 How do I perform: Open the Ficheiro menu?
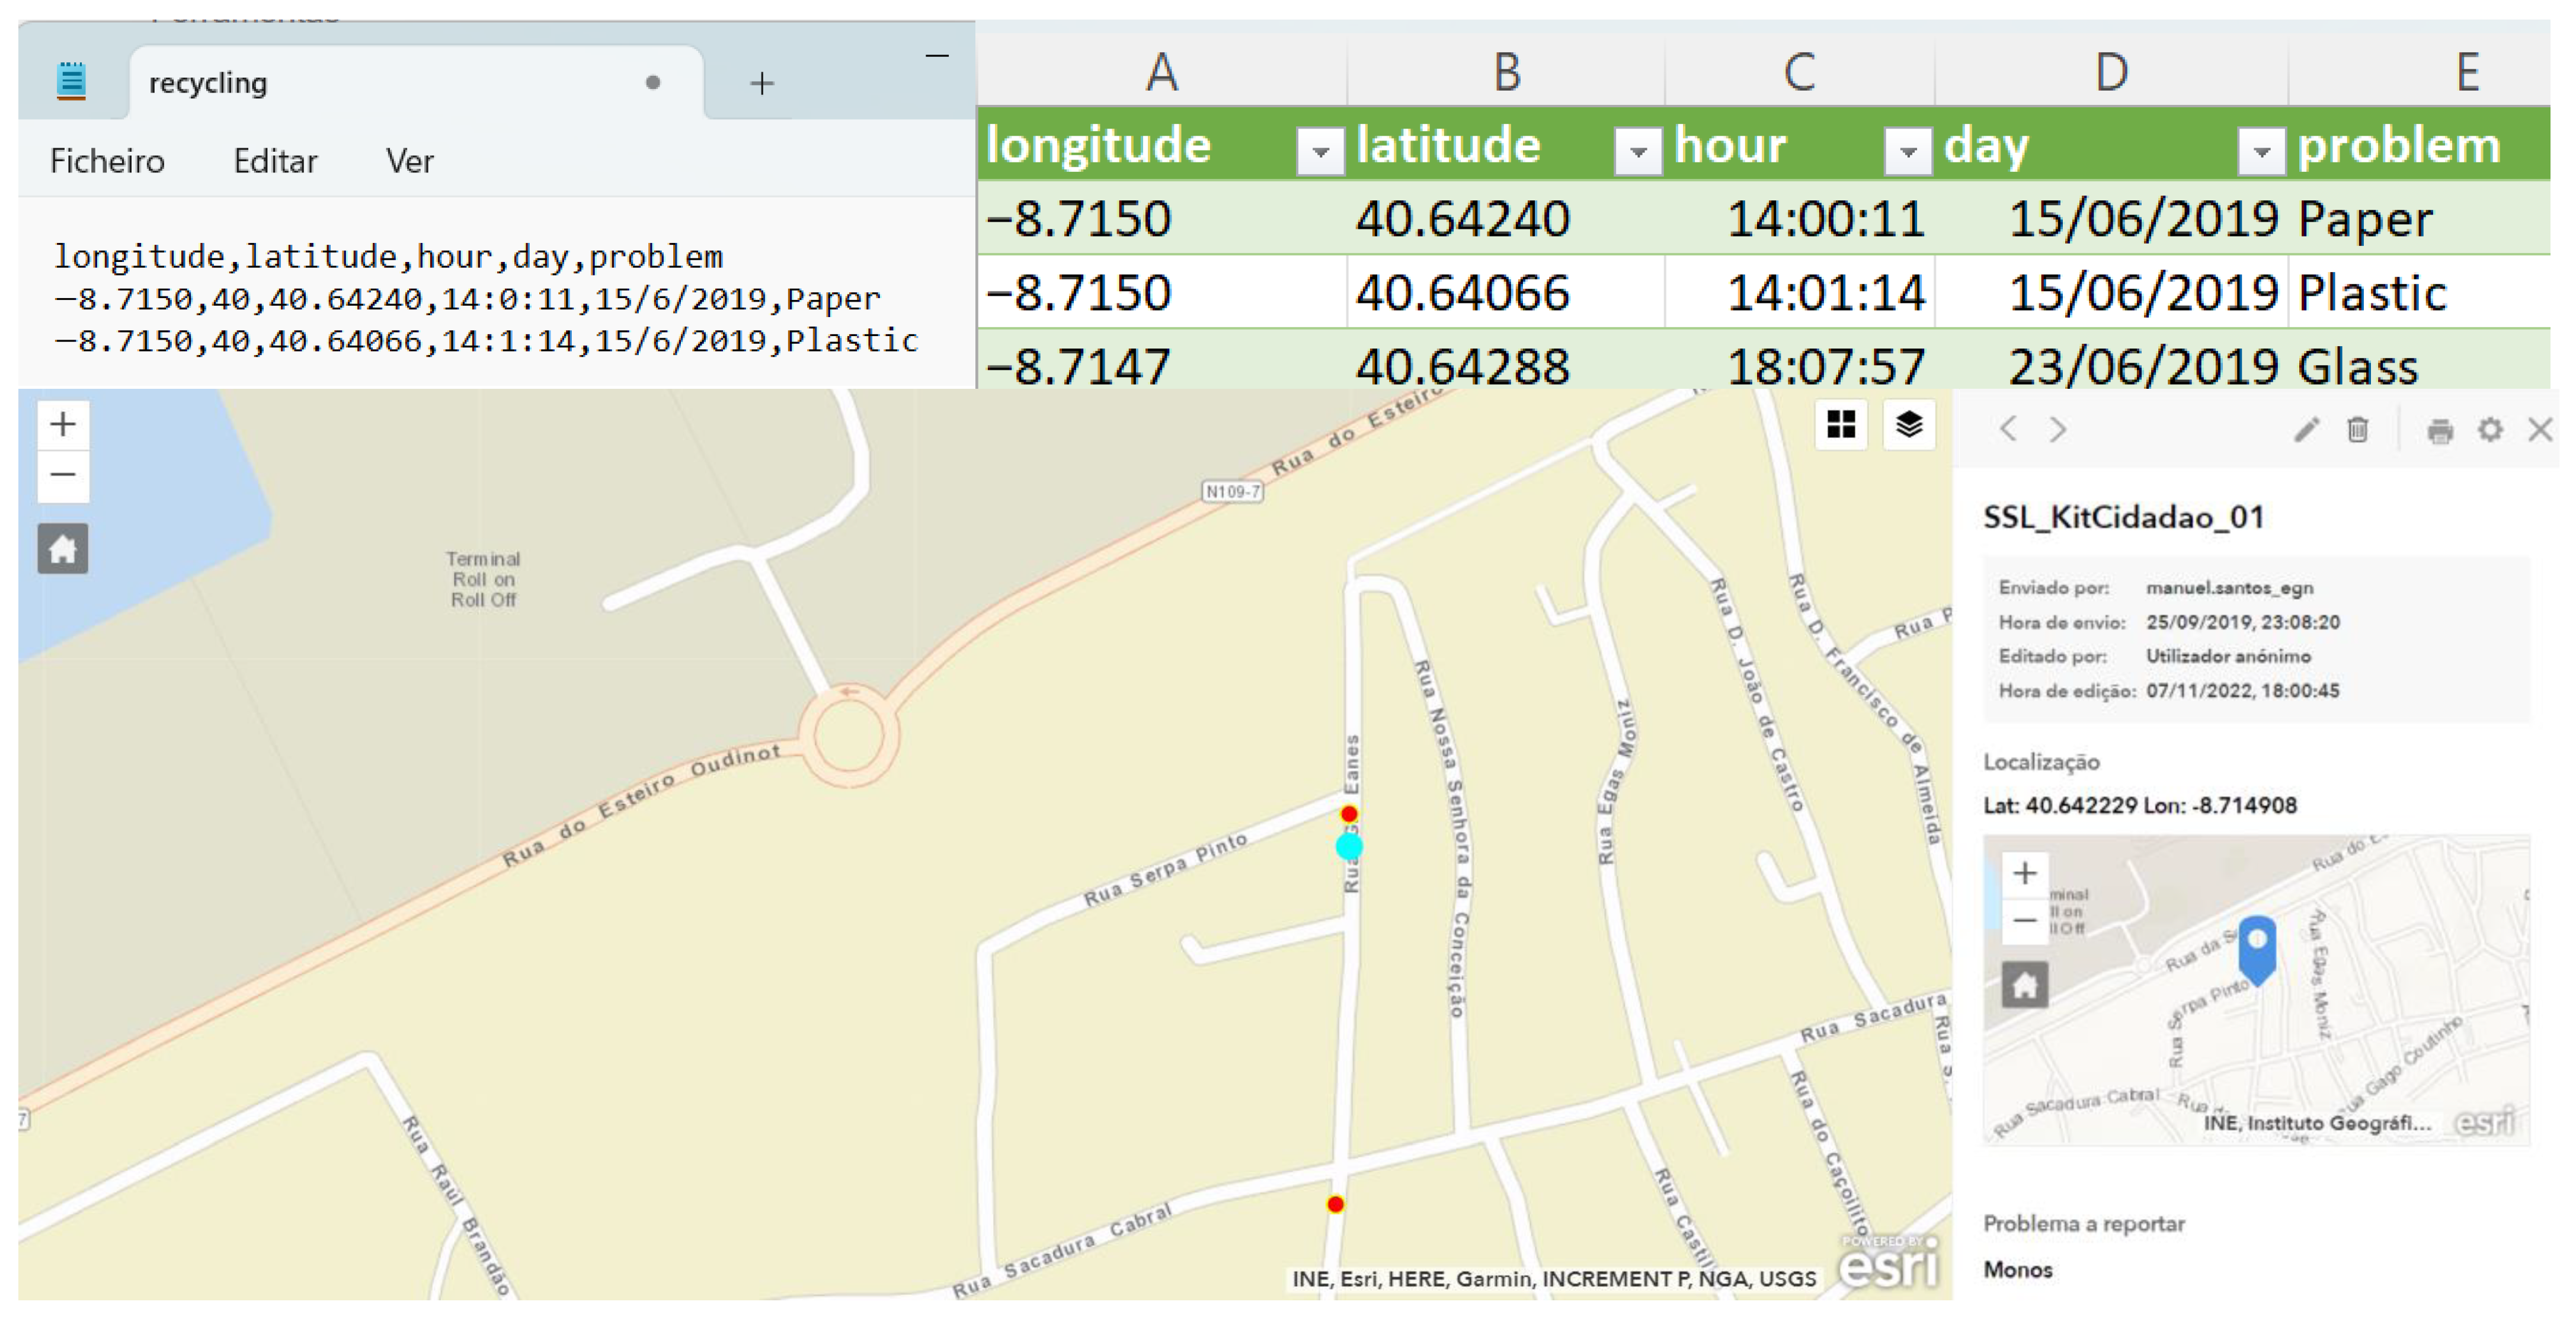click(107, 161)
